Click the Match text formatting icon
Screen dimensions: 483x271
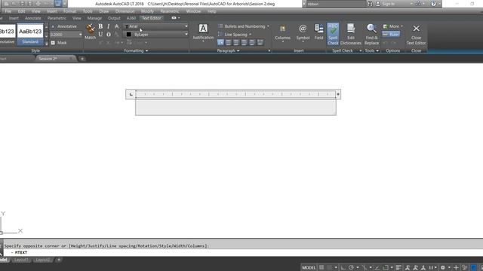point(91,32)
